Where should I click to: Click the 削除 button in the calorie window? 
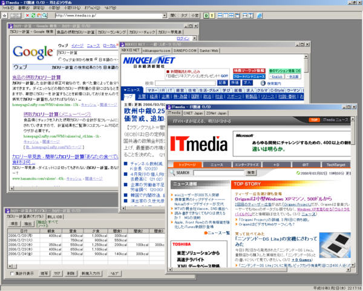(x=70, y=273)
